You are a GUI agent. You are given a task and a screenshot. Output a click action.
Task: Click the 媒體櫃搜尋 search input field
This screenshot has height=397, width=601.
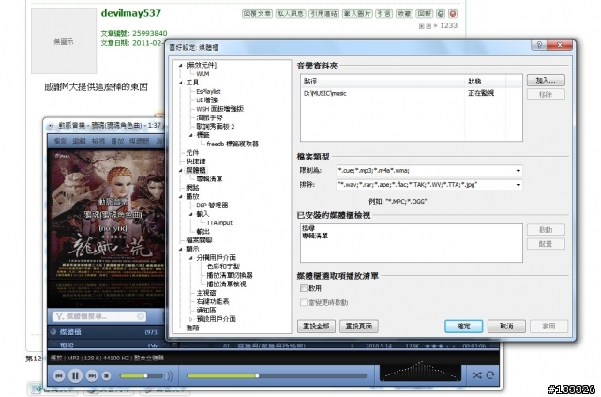101,316
